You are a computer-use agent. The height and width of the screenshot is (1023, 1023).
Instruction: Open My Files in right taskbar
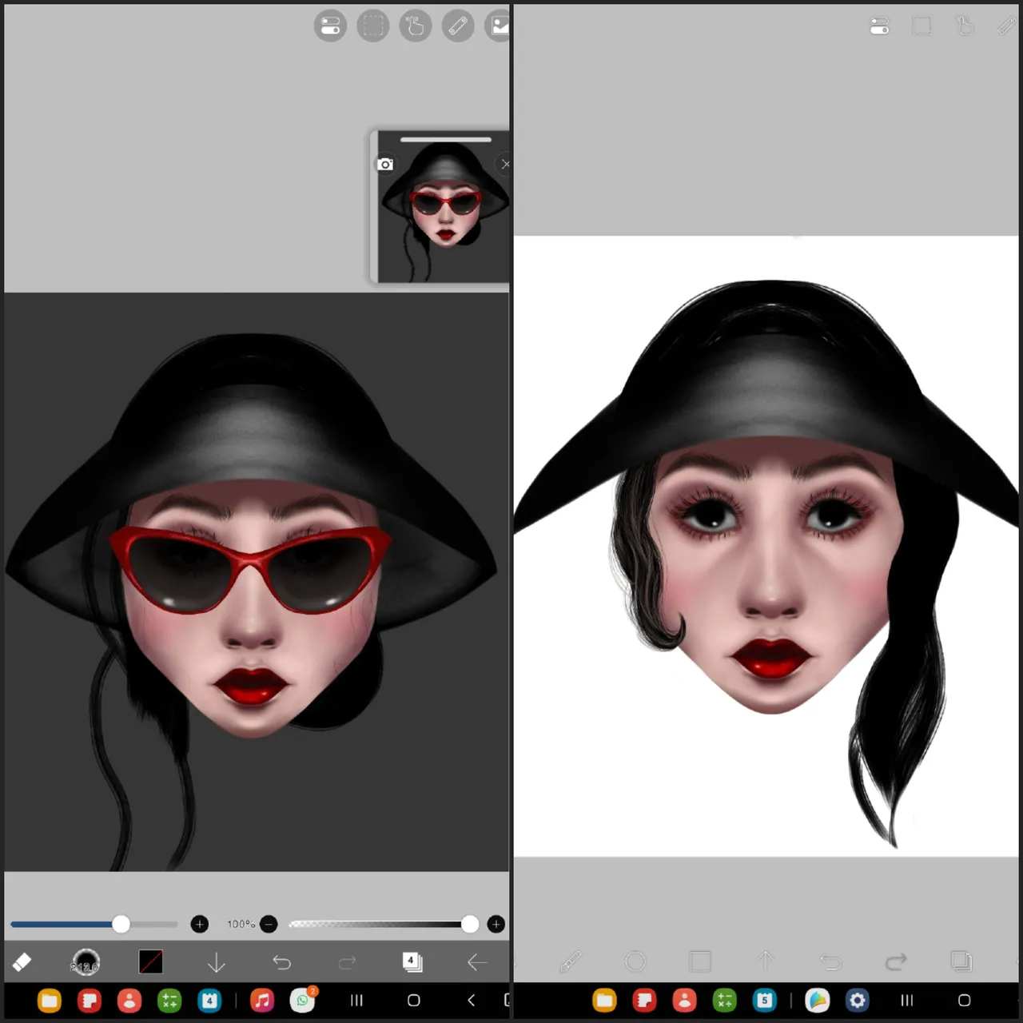(604, 1000)
